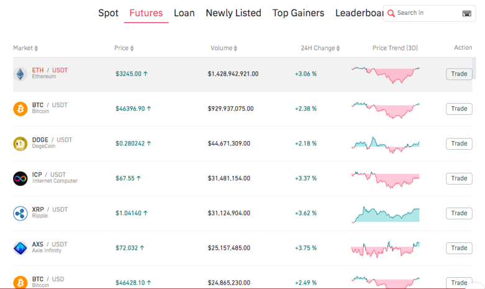
Task: Click the Axie Infinity coin icon
Action: pos(20,248)
